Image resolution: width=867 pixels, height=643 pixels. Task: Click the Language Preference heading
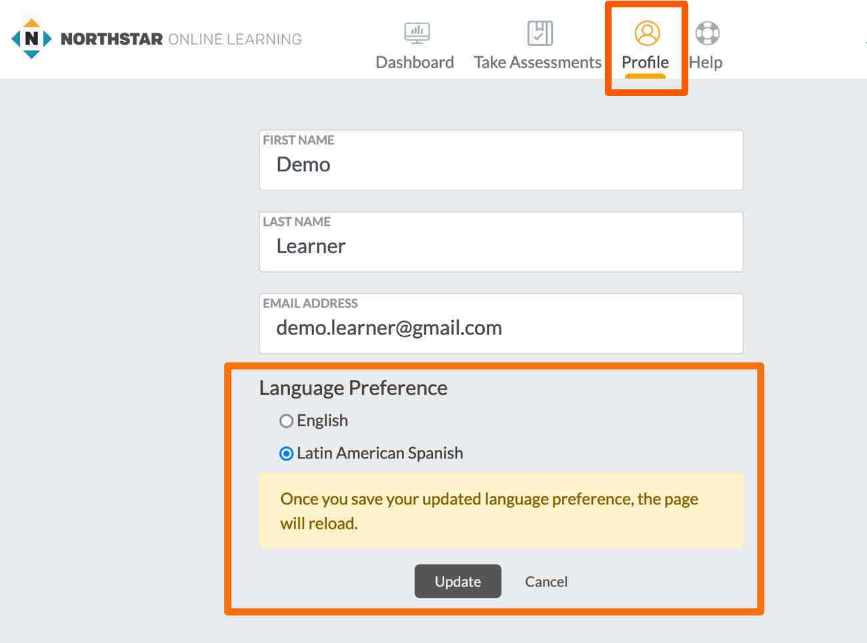[353, 388]
